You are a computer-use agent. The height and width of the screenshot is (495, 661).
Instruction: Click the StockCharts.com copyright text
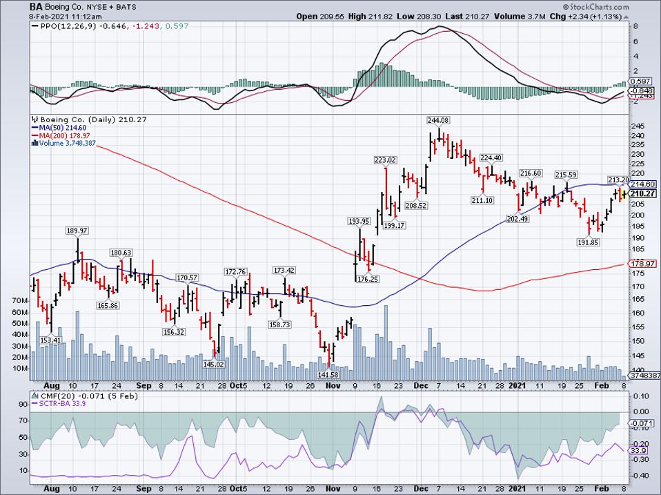click(x=595, y=7)
